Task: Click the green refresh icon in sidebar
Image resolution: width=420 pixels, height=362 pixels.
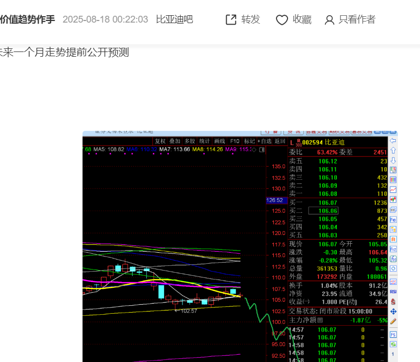Action: point(393,344)
